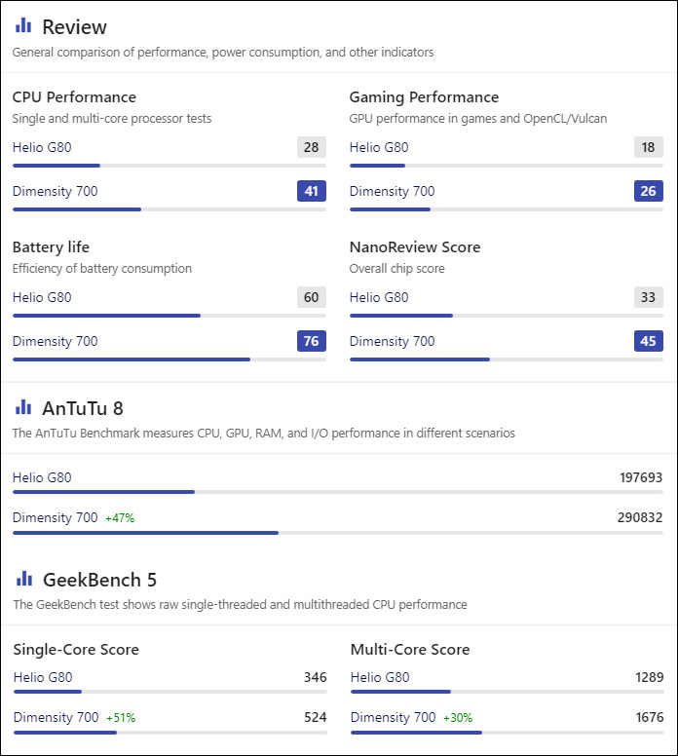Screen dimensions: 678x756
Task: Open Helio G80 link under CPU Performance
Action: [x=42, y=147]
